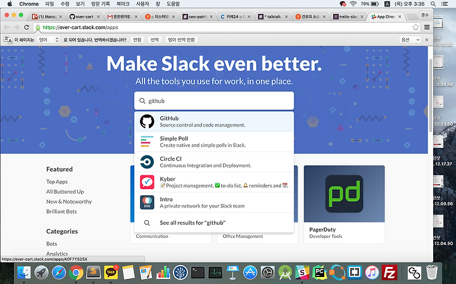Click the Chrome profile button 준수
Viewport: 456px width, 284px height.
(x=425, y=15)
